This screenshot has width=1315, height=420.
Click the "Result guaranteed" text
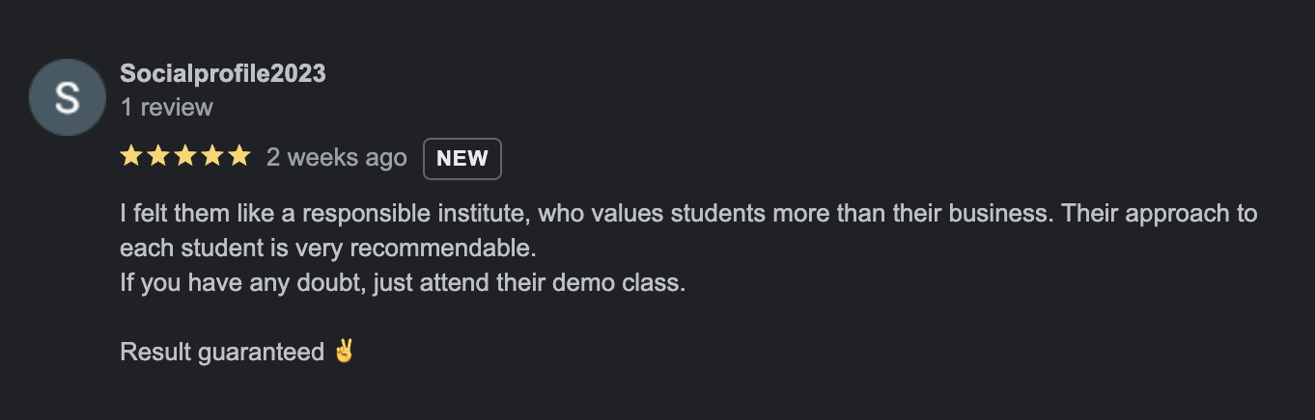tap(221, 353)
